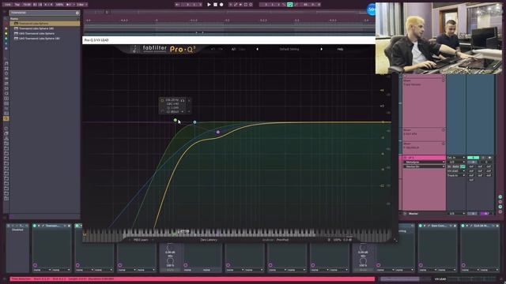The image size is (506, 284).
Task: Open the Analyzer Pre+Post settings
Action: coord(275,240)
